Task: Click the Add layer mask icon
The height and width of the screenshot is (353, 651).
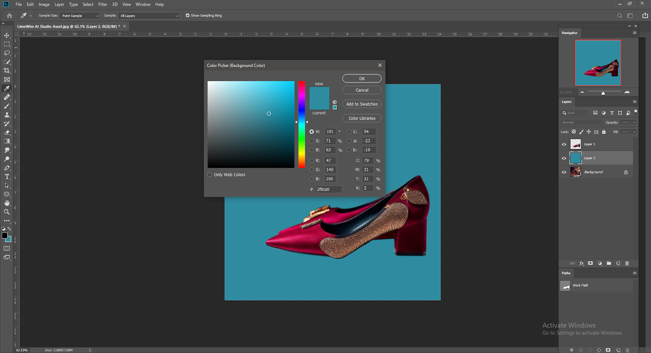Action: pos(590,263)
